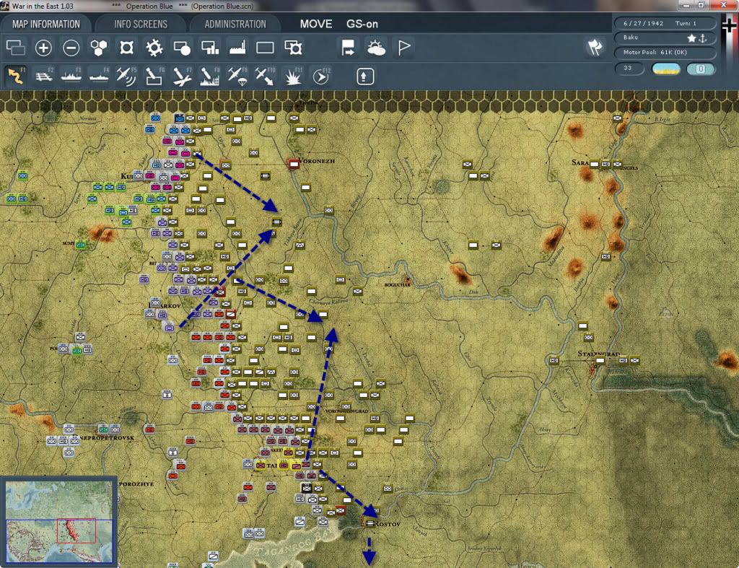The width and height of the screenshot is (739, 568).
Task: Click the minimap in the bottom-left corner
Action: click(x=59, y=521)
